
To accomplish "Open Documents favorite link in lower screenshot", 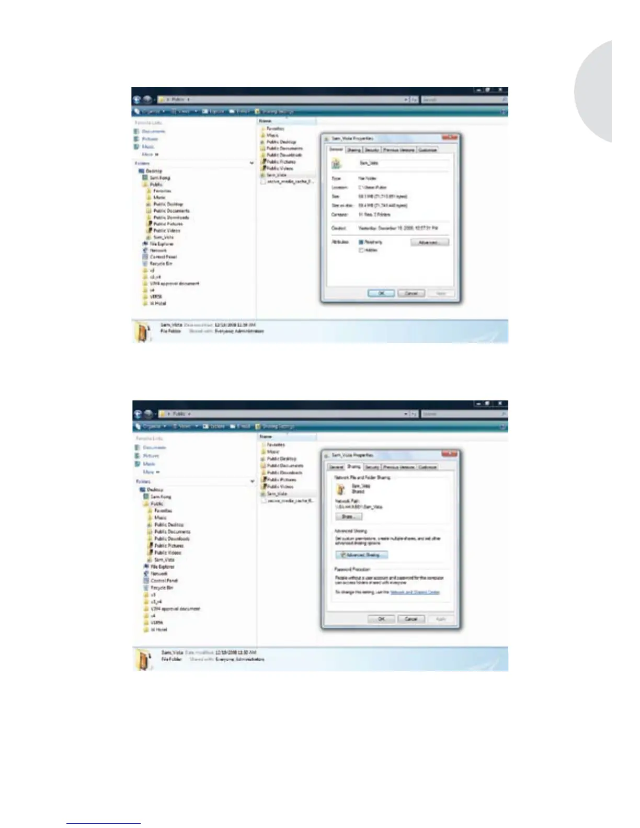I will [154, 447].
